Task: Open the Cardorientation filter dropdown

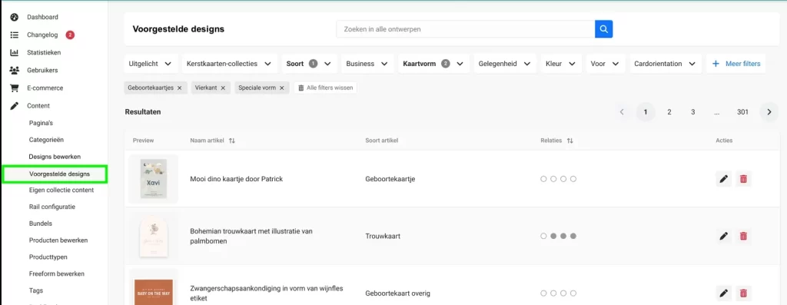Action: tap(665, 64)
